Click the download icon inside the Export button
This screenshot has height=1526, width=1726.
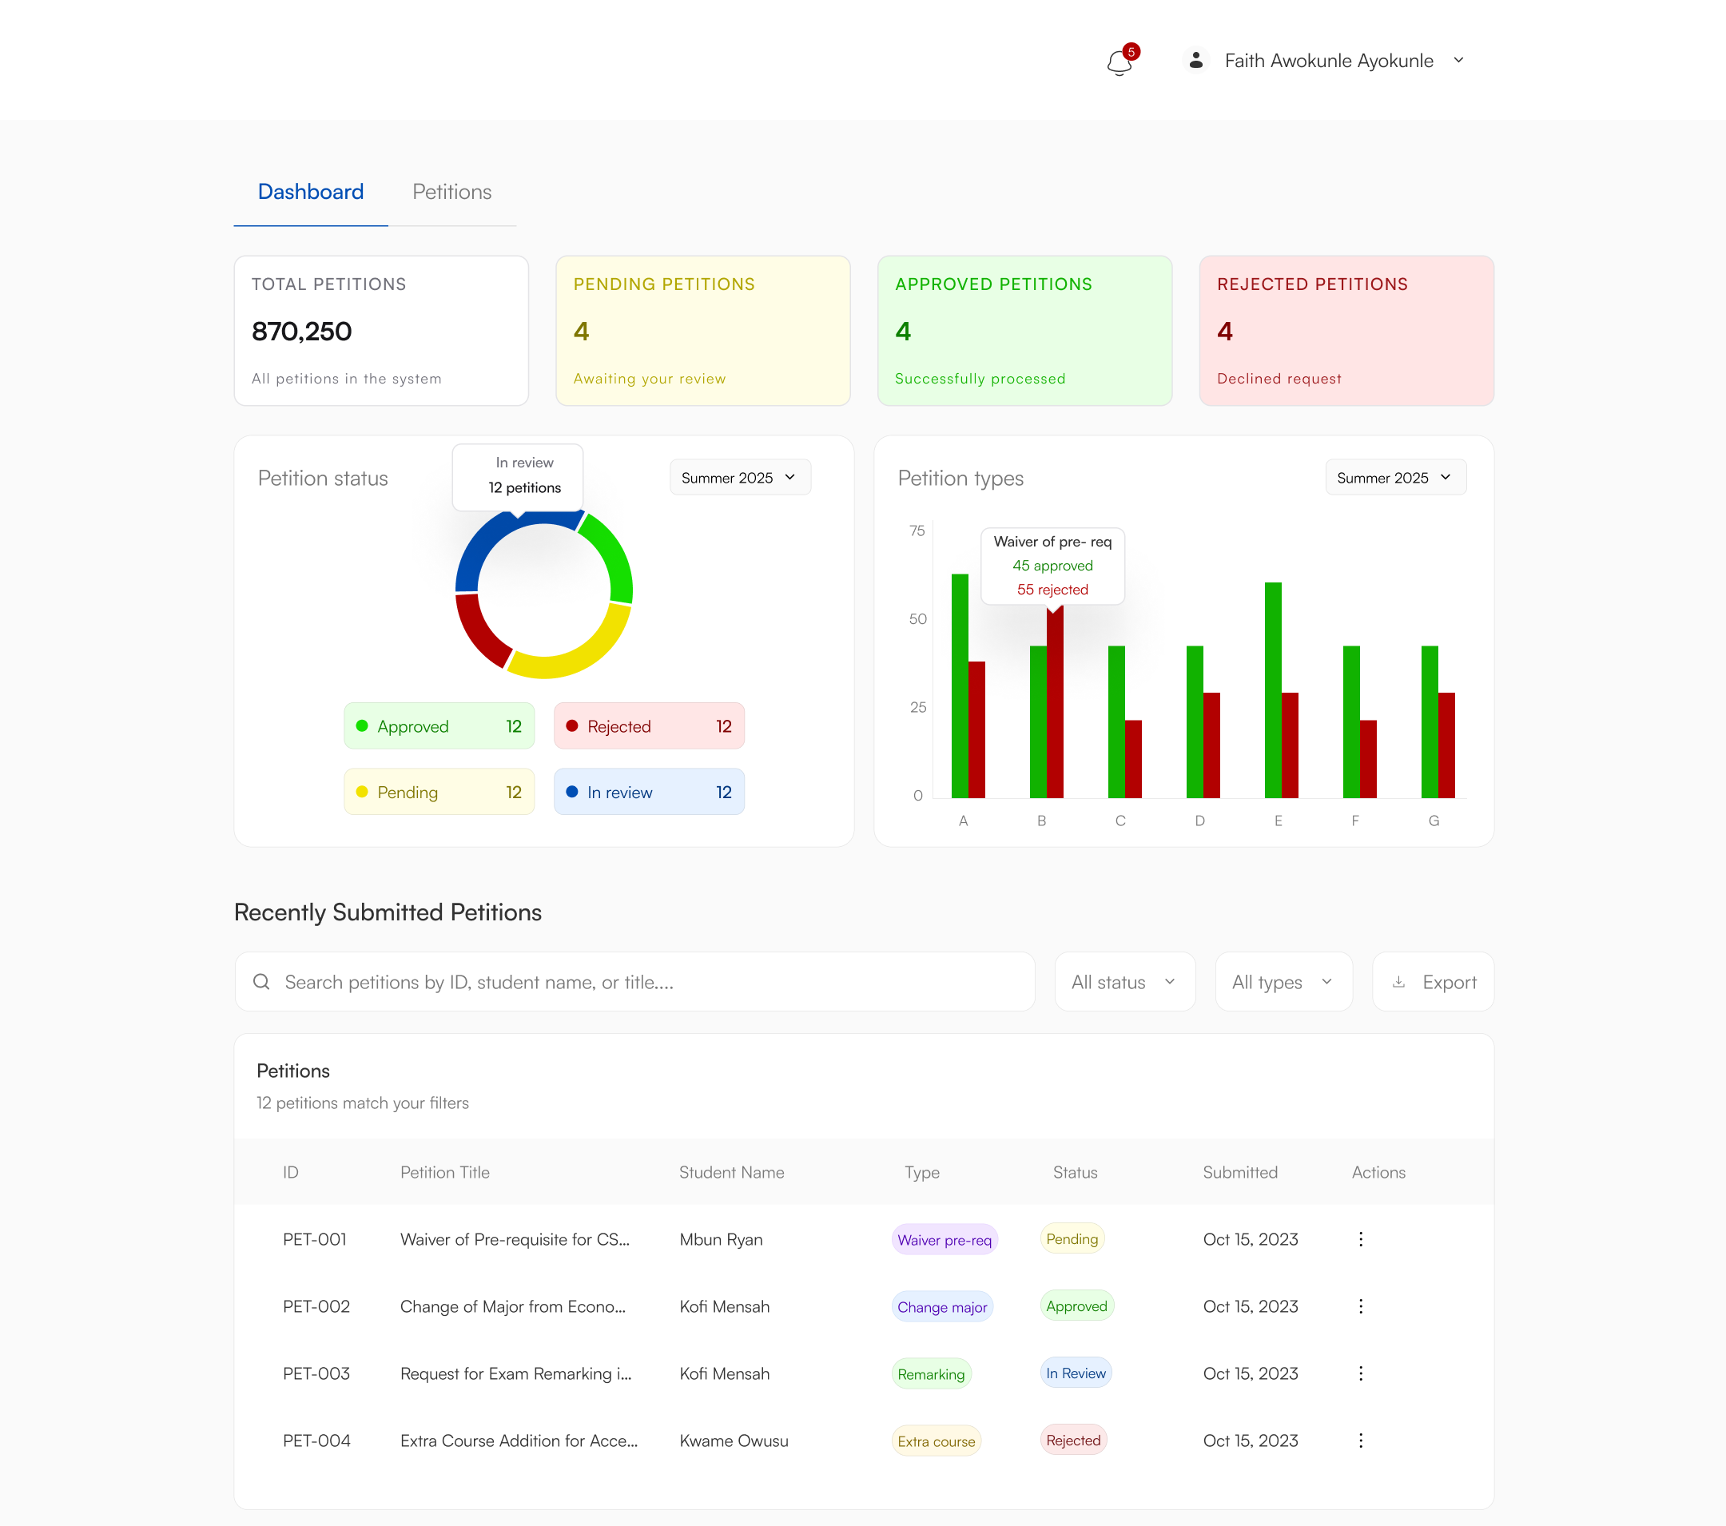pos(1399,981)
